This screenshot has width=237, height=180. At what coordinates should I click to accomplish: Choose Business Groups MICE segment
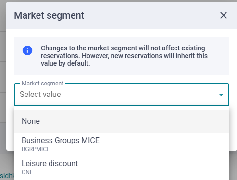pos(122,144)
